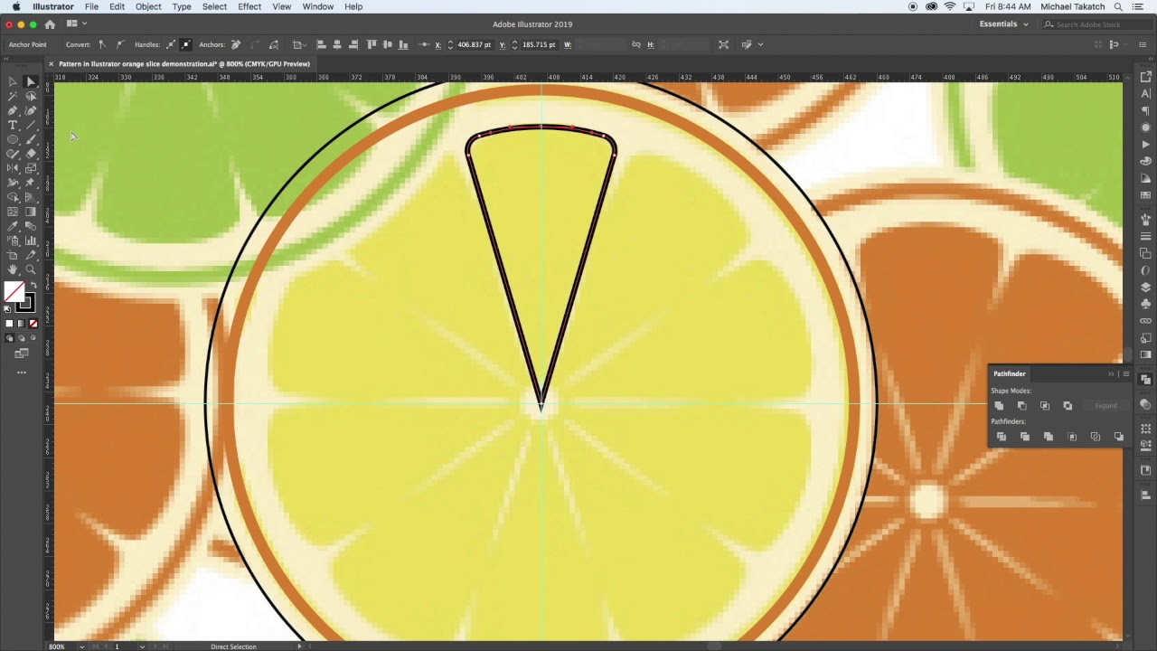The height and width of the screenshot is (651, 1157).
Task: Click Intersect shape mode in Pathfinder
Action: 1045,406
